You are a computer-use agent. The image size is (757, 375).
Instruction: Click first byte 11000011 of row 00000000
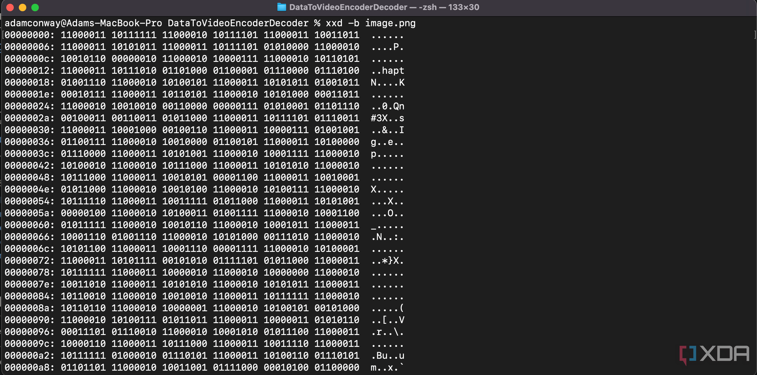(83, 35)
